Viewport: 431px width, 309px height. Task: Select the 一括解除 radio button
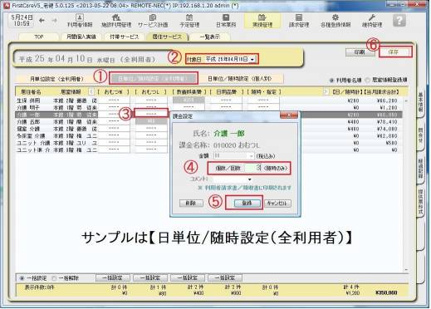click(54, 278)
